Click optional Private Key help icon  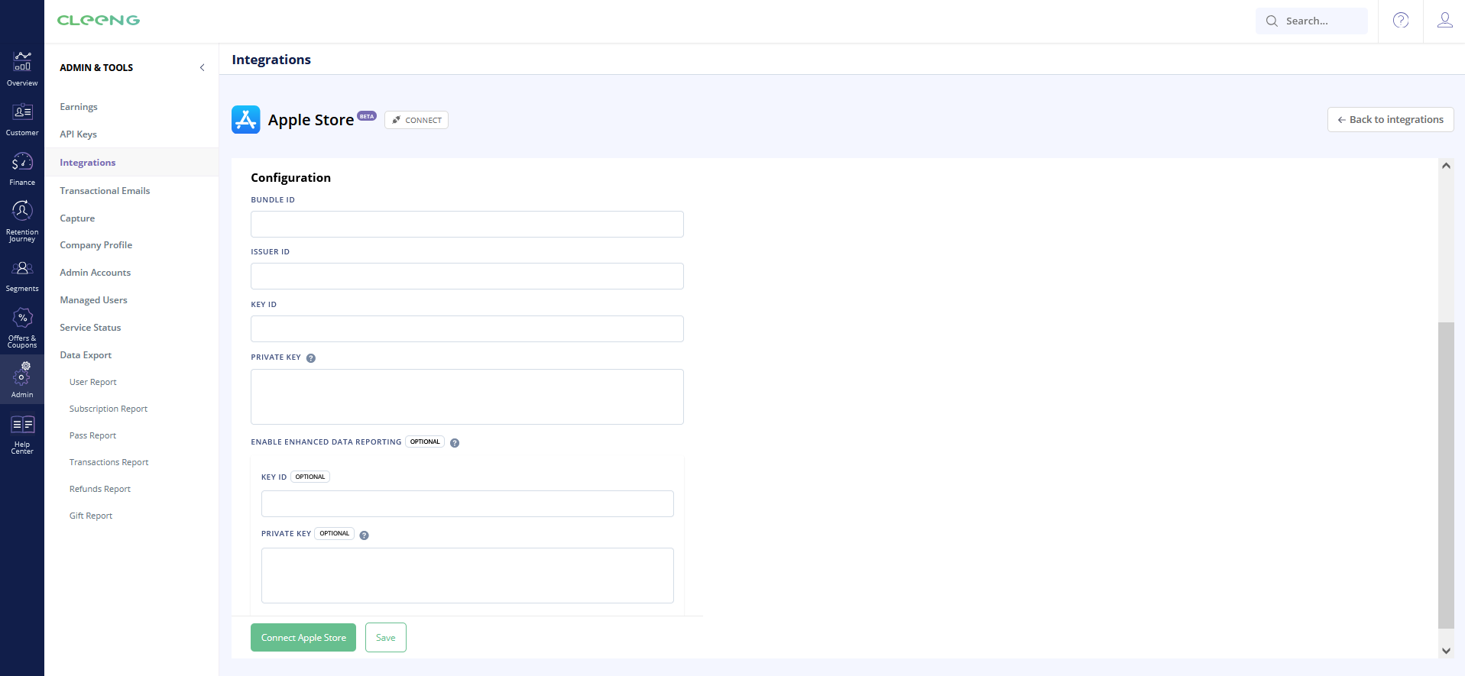(365, 535)
